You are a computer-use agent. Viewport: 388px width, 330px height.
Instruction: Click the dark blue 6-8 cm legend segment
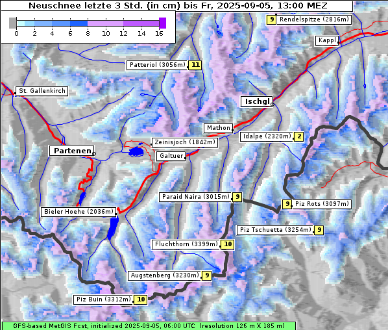pyautogui.click(x=79, y=23)
